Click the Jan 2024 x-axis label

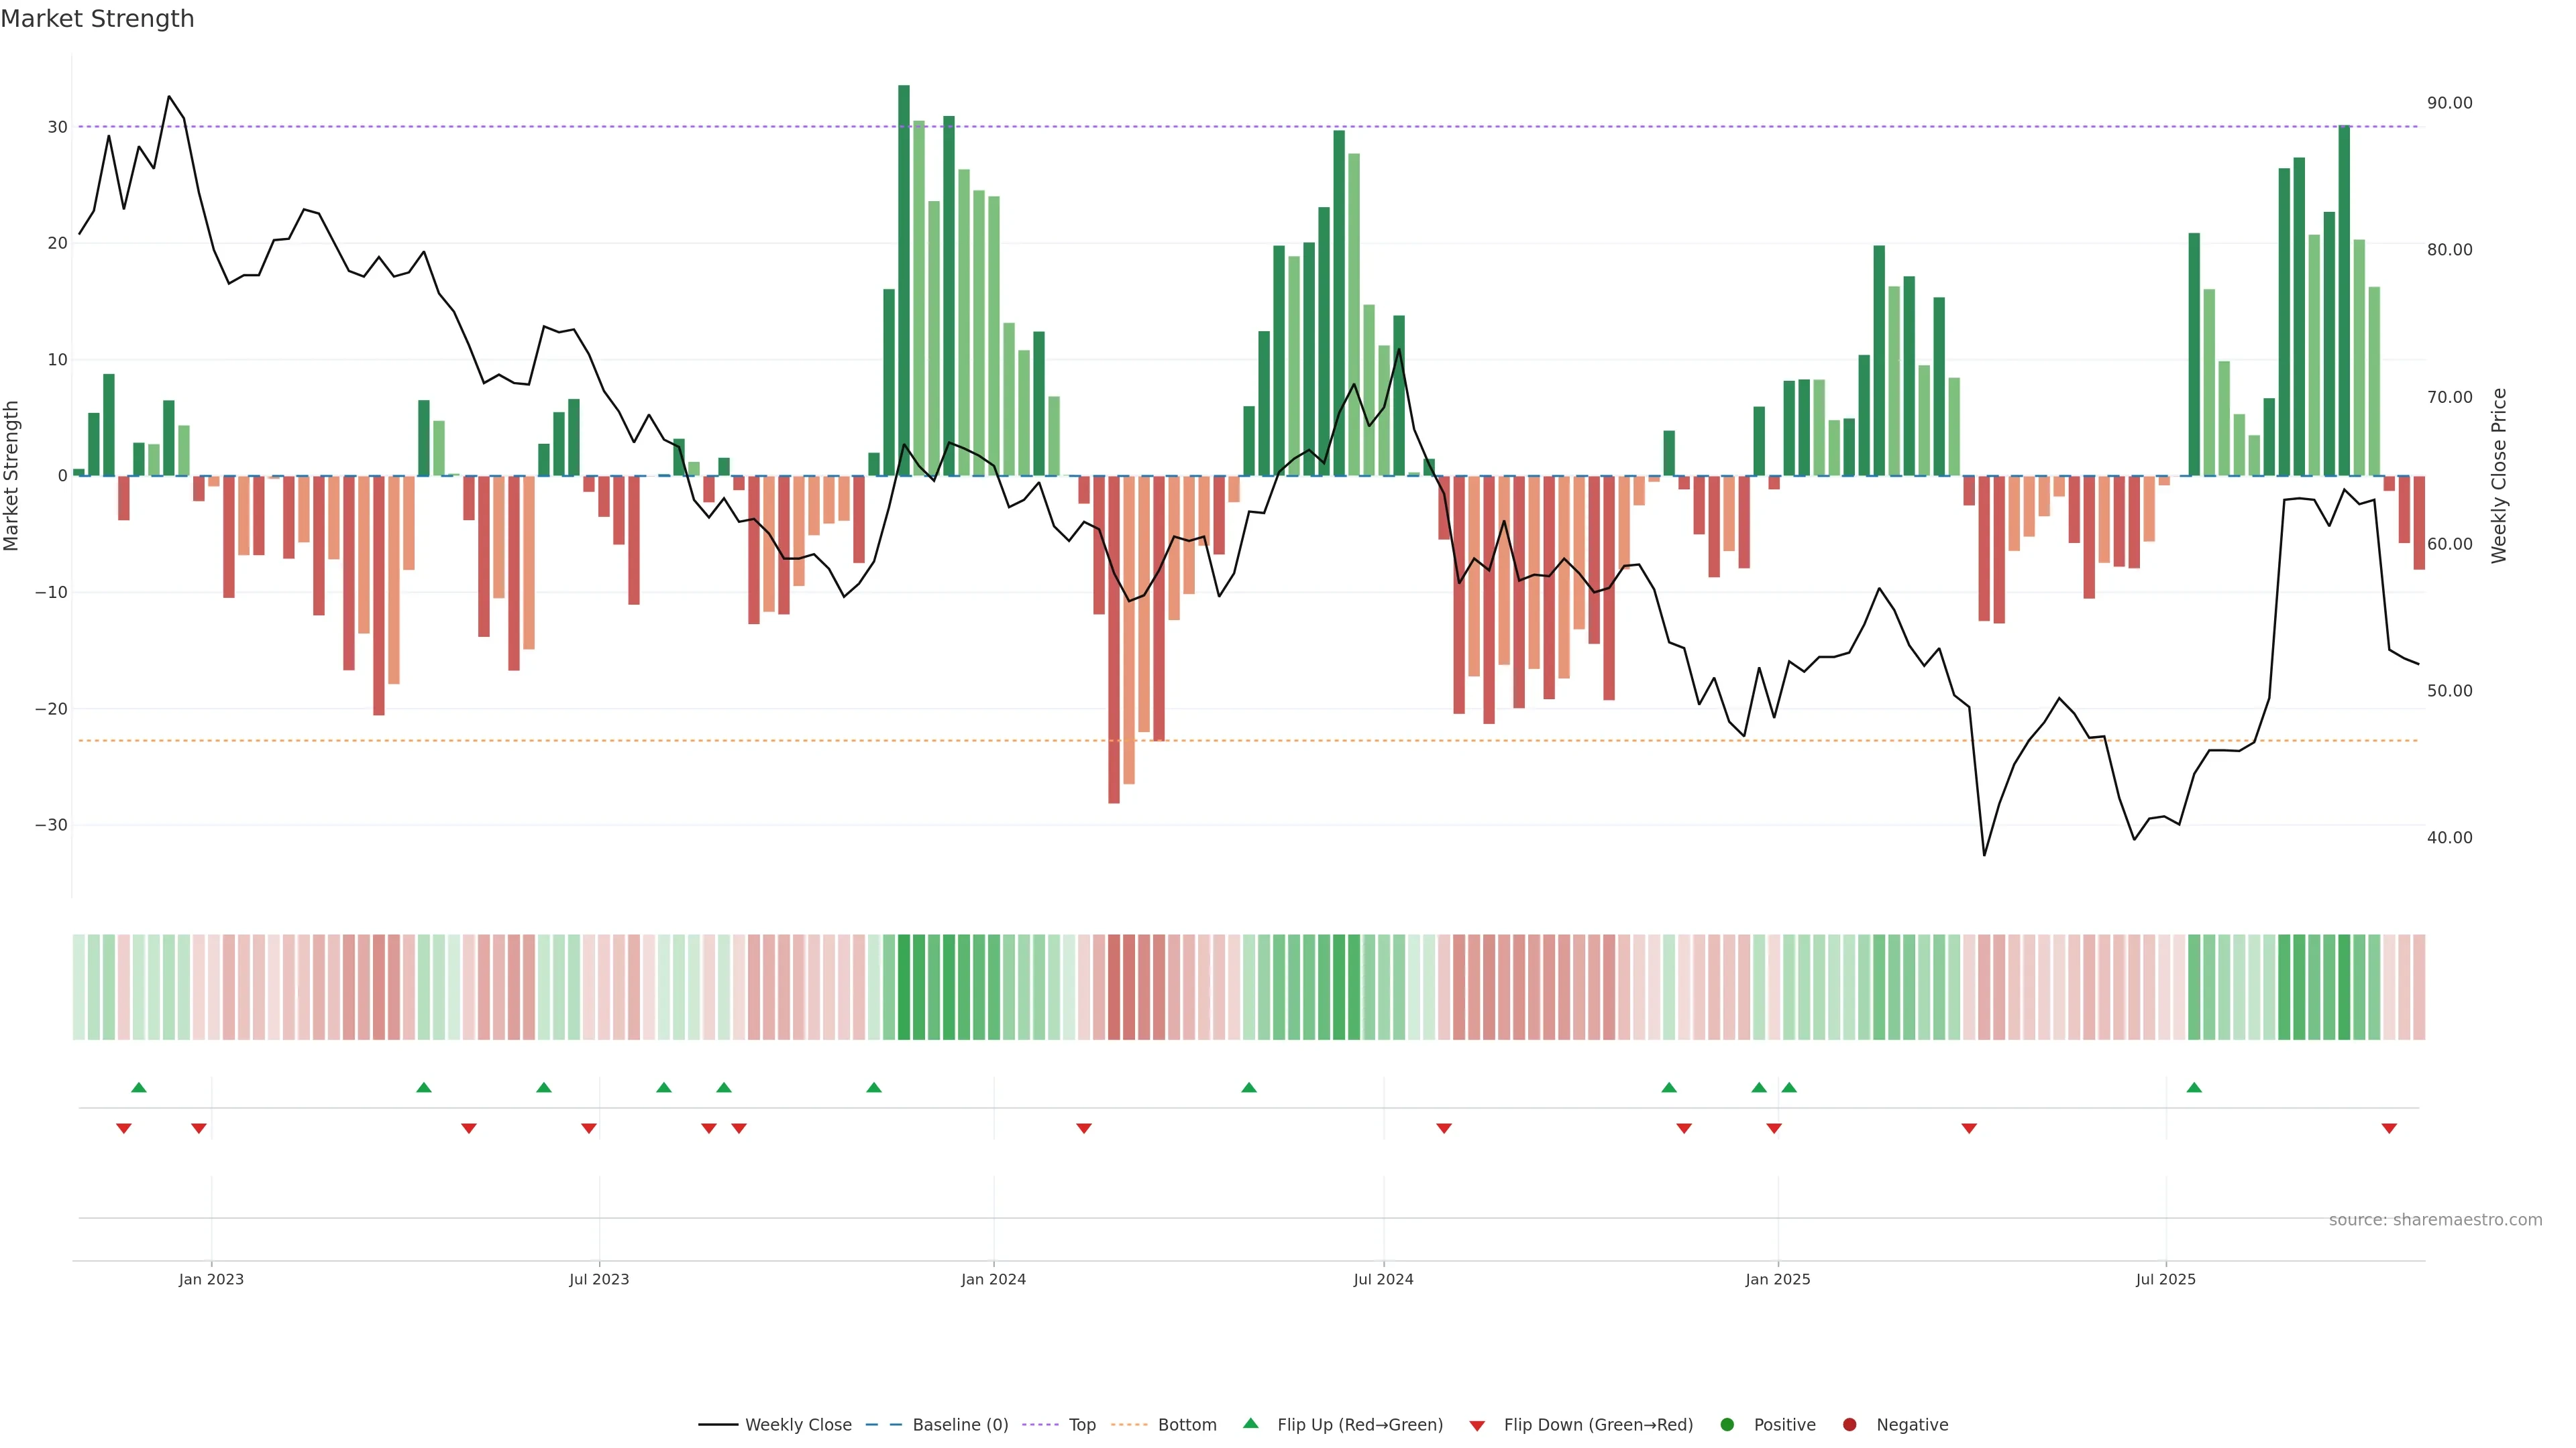pos(993,1279)
